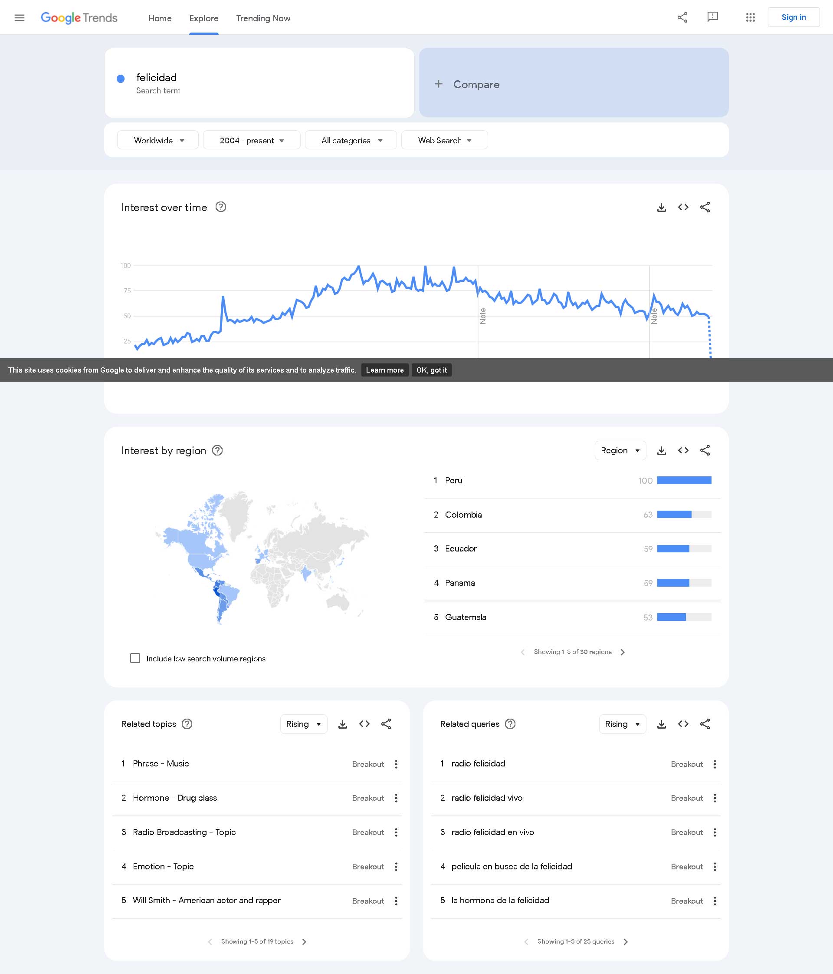Go to the Home tab
This screenshot has width=833, height=974.
[160, 18]
